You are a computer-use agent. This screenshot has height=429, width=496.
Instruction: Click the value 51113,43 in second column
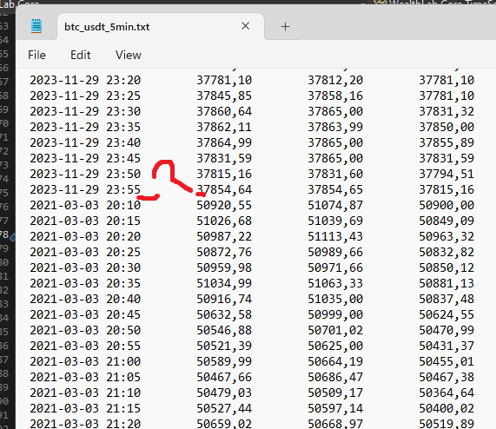[335, 236]
